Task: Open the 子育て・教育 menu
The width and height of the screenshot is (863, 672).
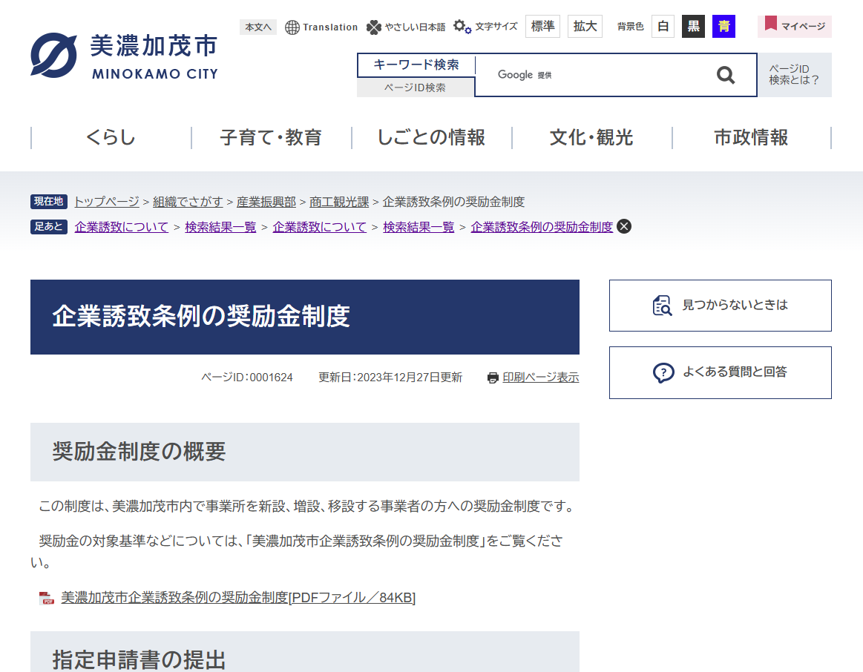Action: pos(271,137)
